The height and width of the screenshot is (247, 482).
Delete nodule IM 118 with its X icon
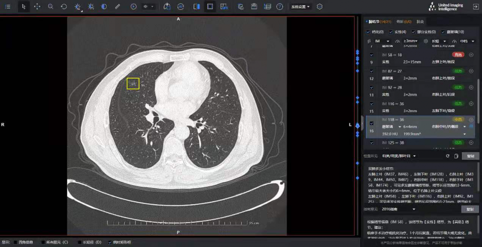coord(471,120)
